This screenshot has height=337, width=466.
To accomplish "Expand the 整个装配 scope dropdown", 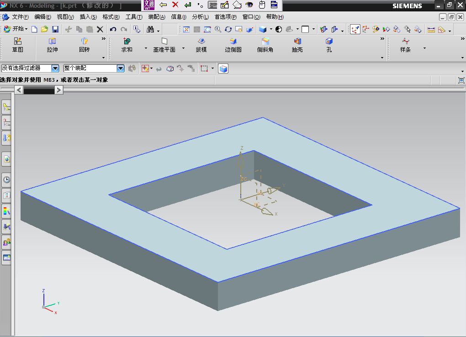I will coord(121,68).
